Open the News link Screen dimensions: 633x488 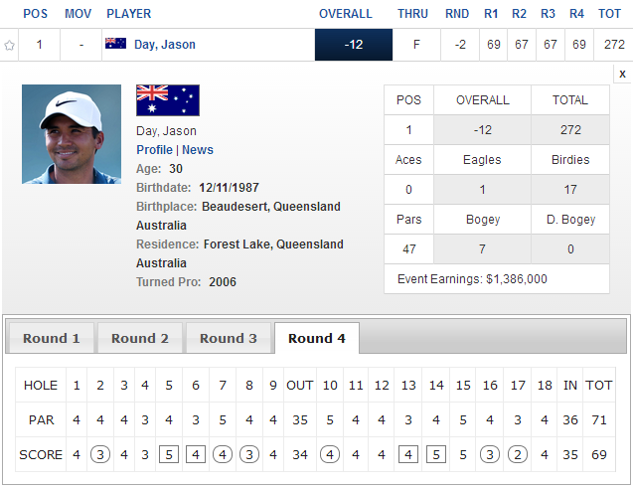click(x=198, y=150)
